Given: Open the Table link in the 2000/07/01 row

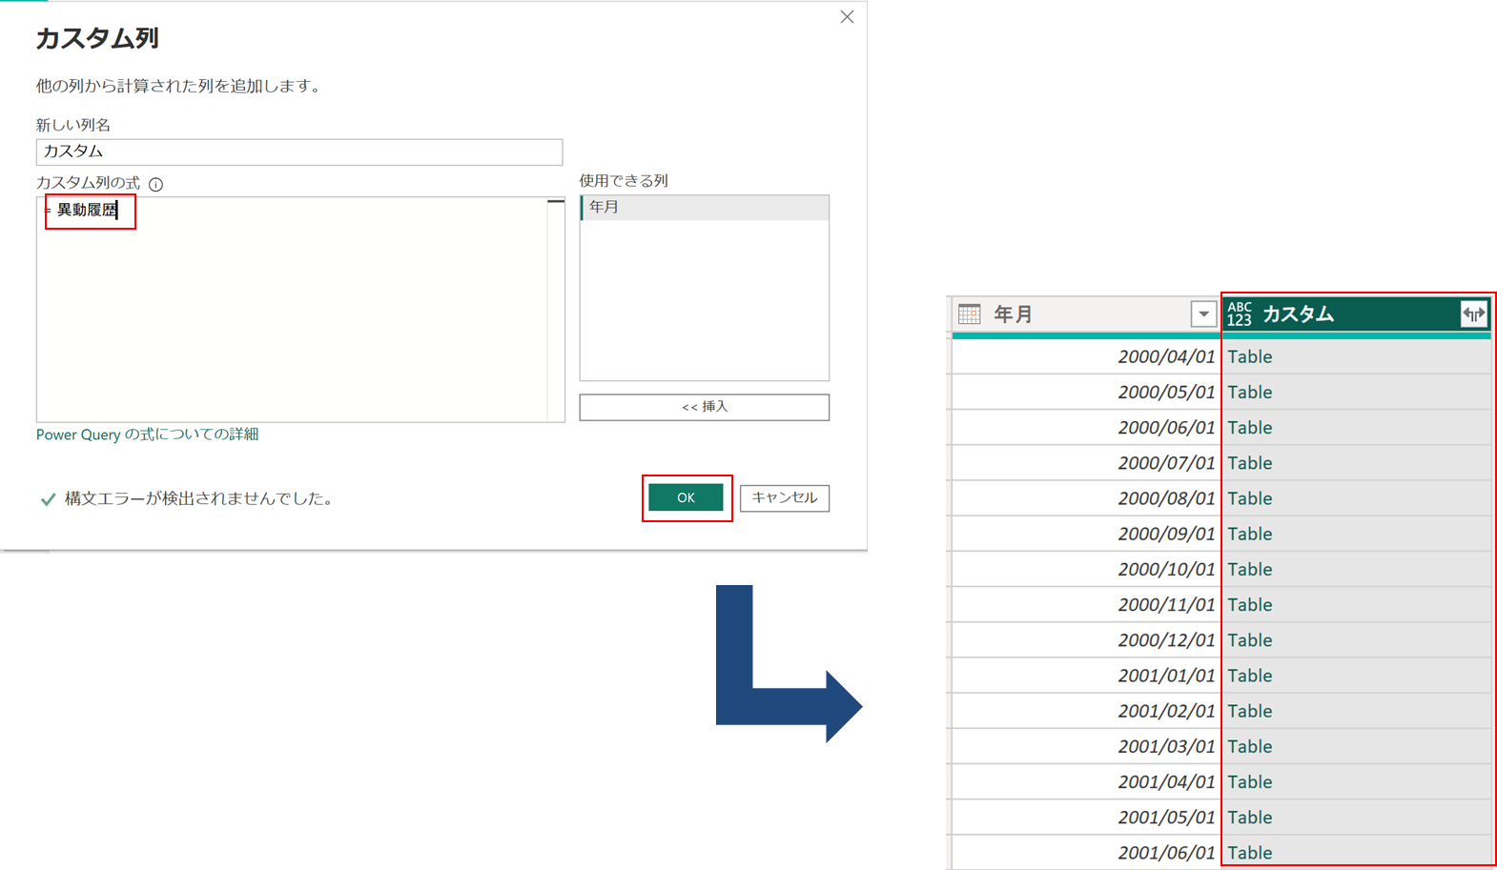Looking at the screenshot, I should [x=1249, y=463].
